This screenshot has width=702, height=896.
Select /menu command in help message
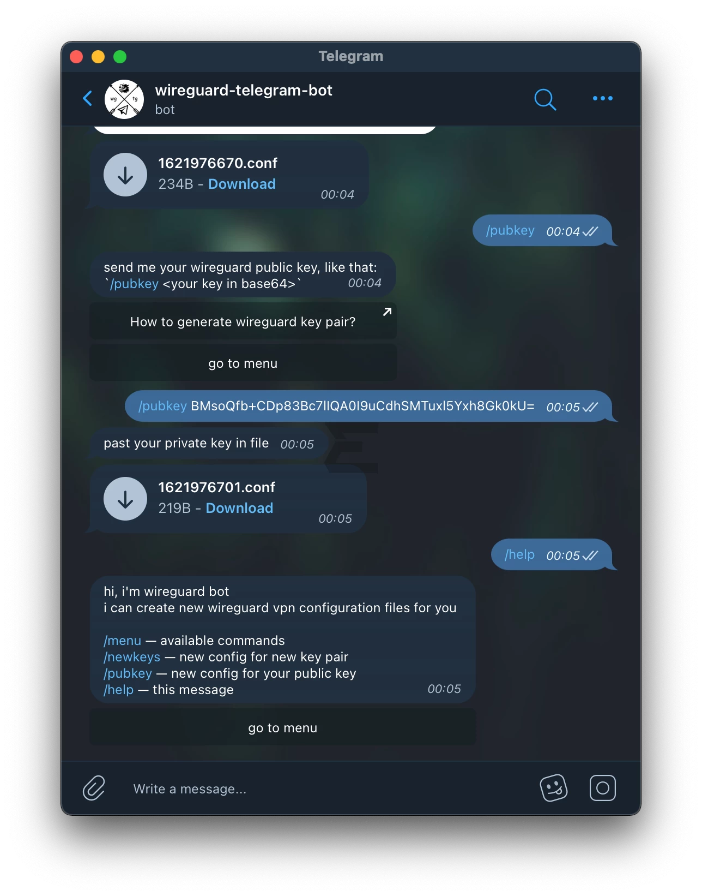(x=123, y=641)
